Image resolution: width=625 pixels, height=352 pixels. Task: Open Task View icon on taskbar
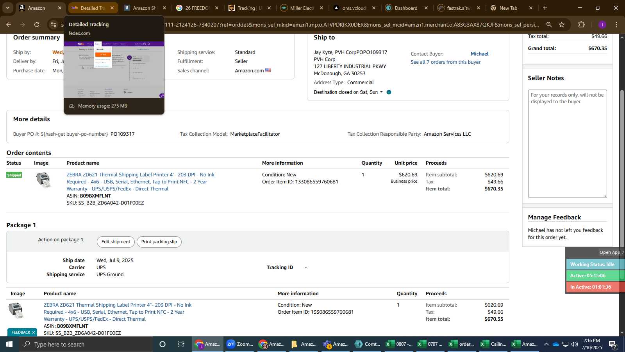click(x=181, y=344)
